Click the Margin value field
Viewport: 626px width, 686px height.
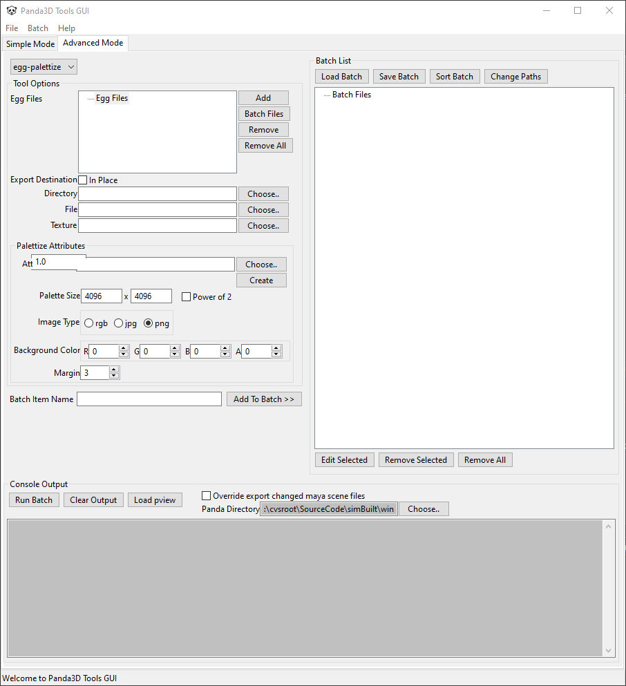[95, 373]
